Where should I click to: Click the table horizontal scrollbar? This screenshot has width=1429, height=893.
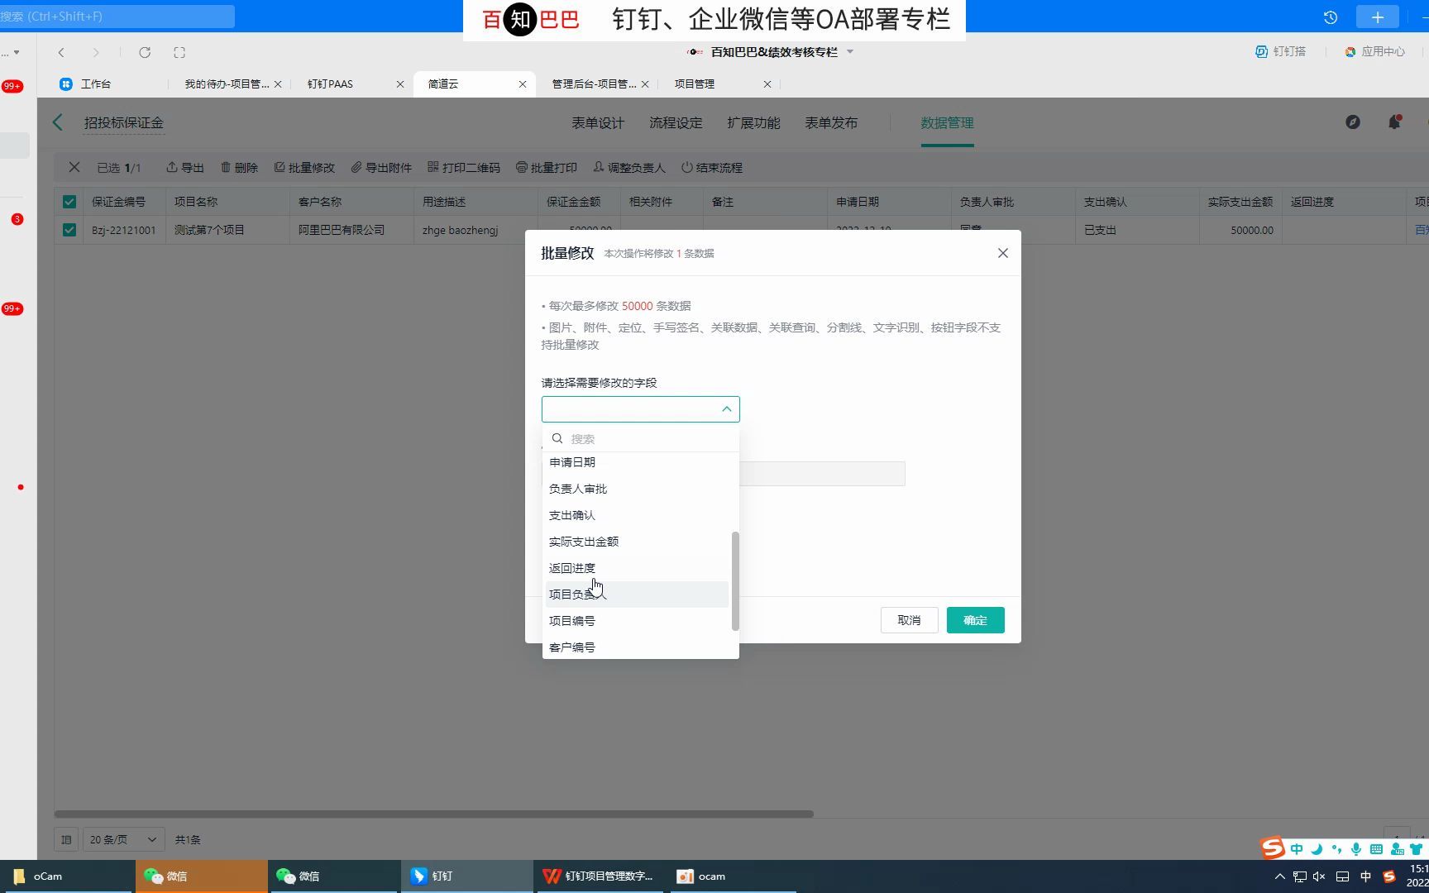(x=434, y=814)
